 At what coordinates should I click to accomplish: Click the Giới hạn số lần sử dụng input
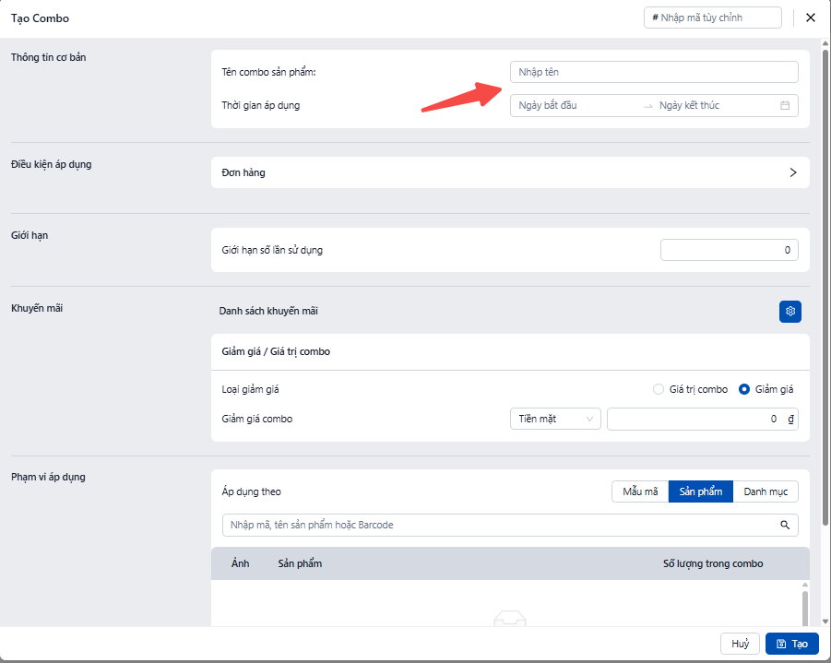tap(730, 250)
